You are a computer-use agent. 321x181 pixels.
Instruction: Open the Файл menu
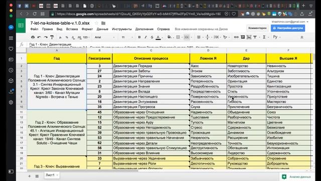click(34, 29)
